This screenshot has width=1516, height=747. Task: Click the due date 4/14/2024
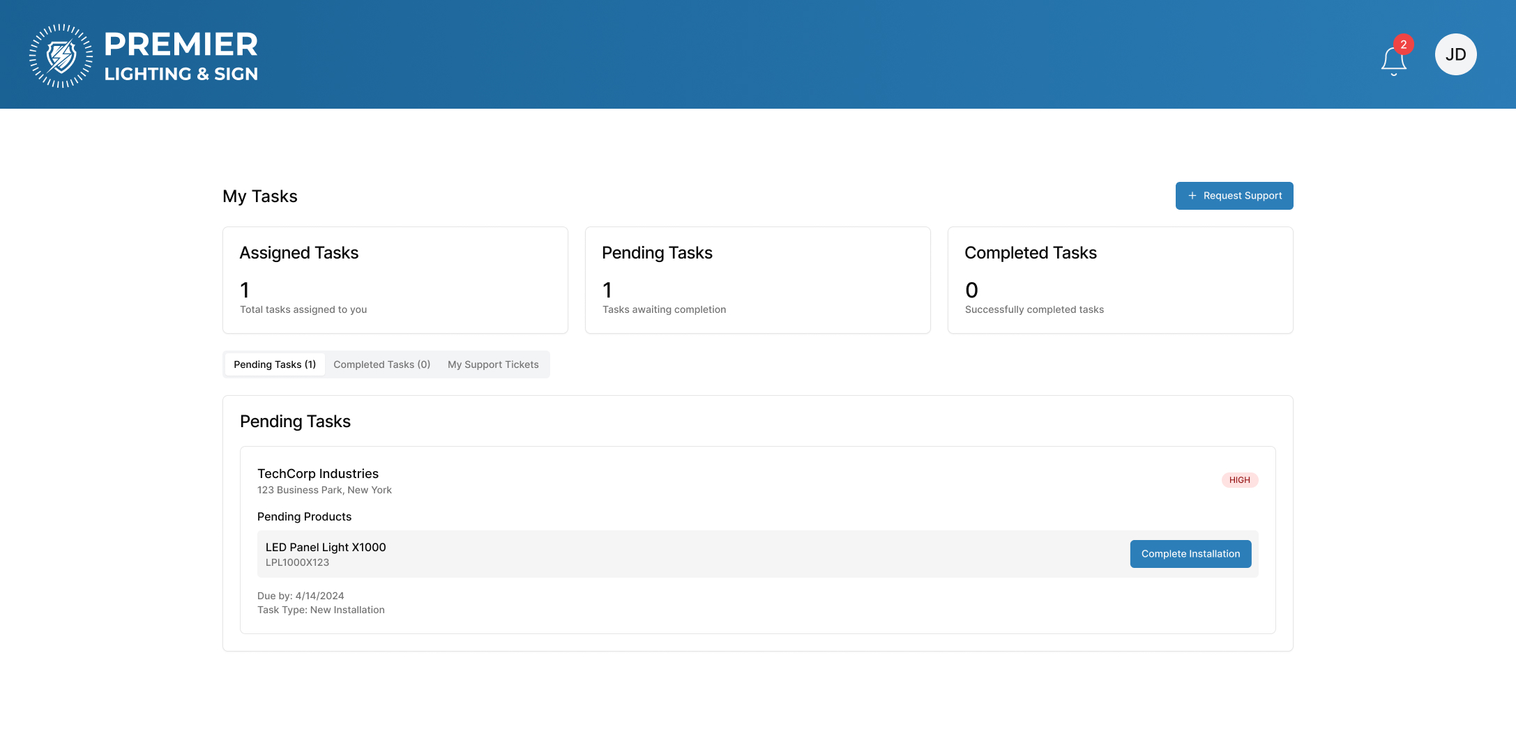click(x=319, y=596)
